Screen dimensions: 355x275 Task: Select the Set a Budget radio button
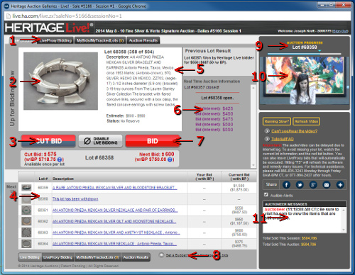click(x=161, y=255)
